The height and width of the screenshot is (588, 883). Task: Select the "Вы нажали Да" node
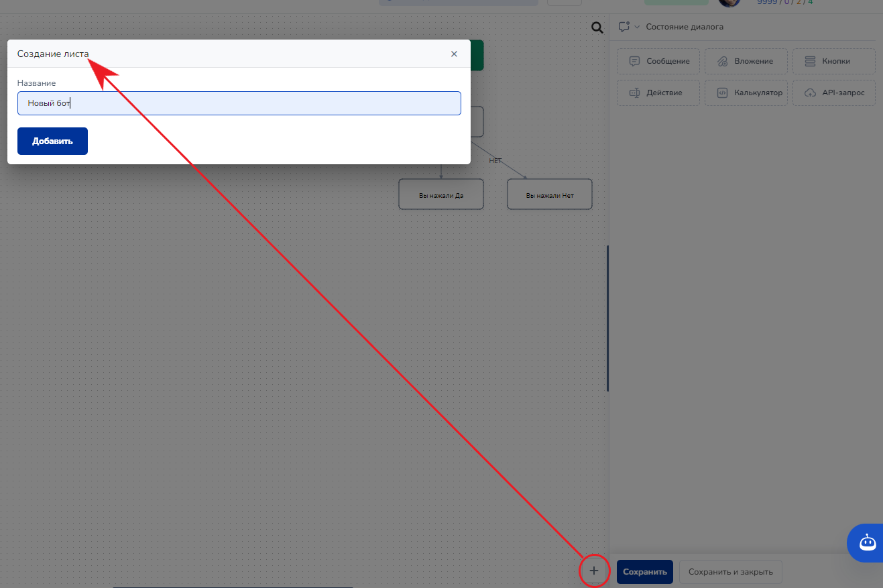(440, 194)
